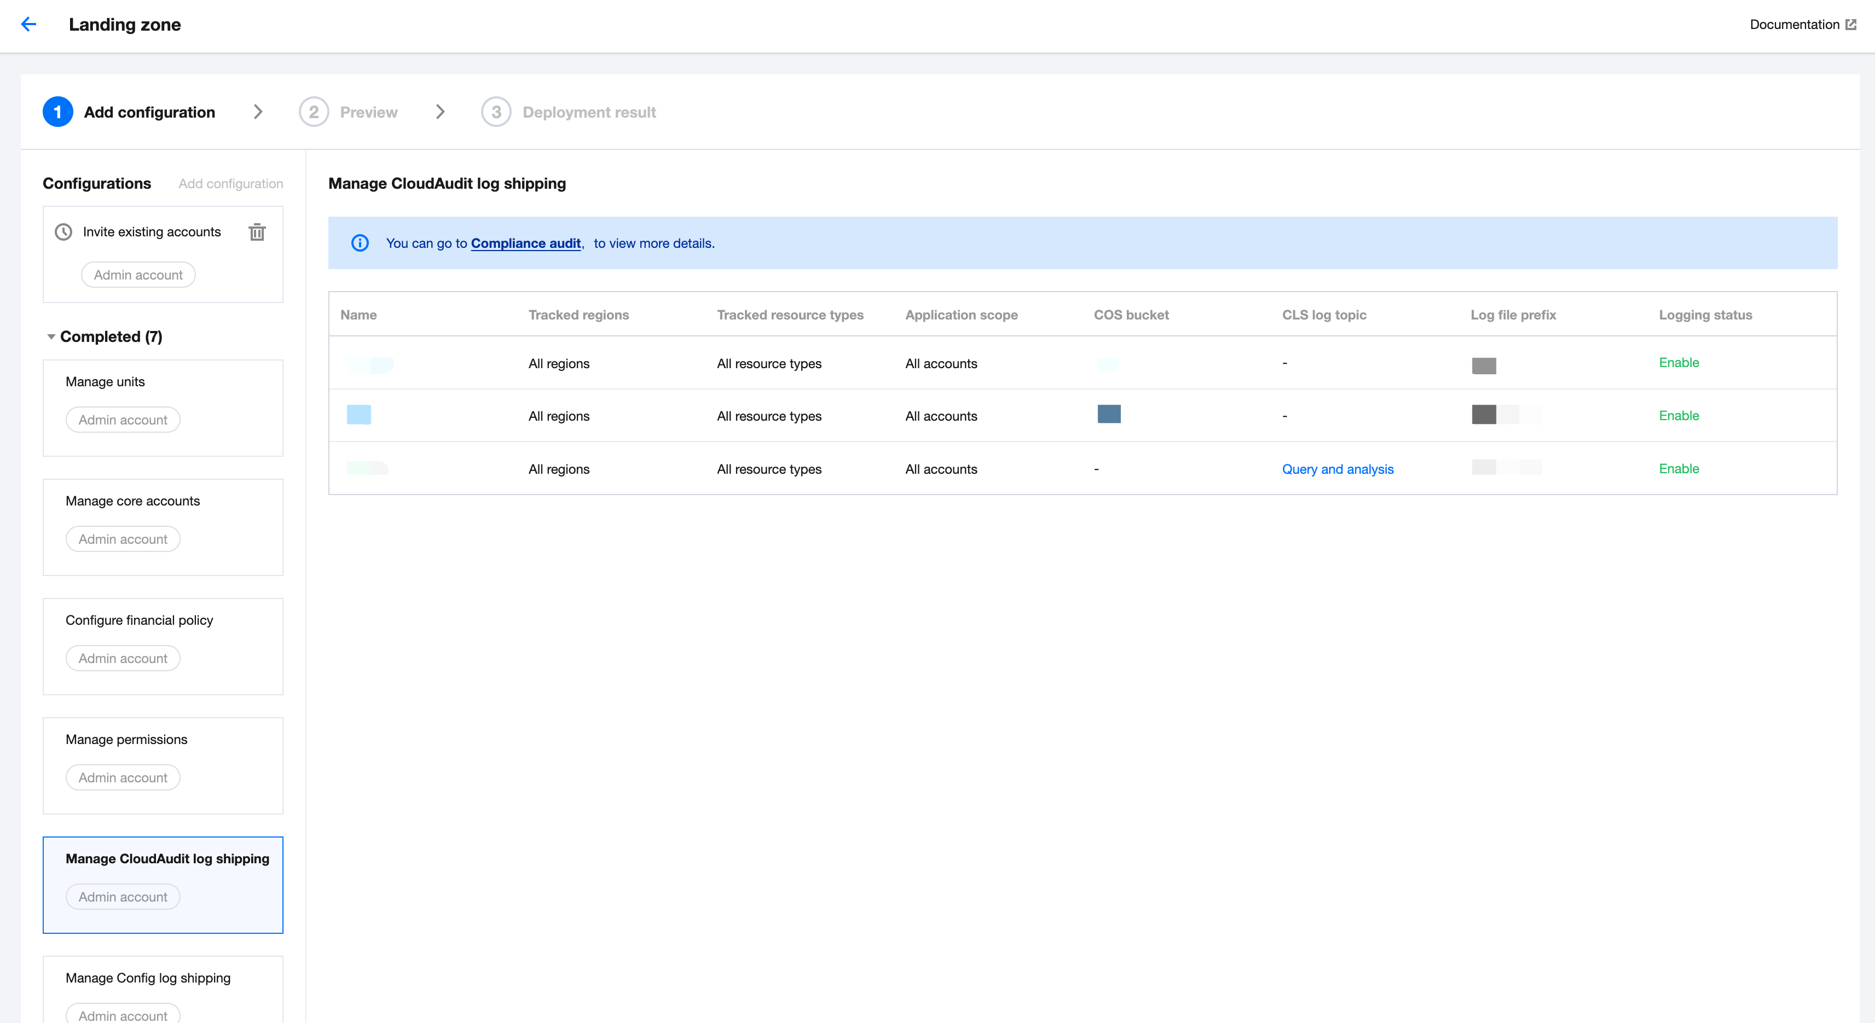Click the chevron after Add configuration step

258,112
